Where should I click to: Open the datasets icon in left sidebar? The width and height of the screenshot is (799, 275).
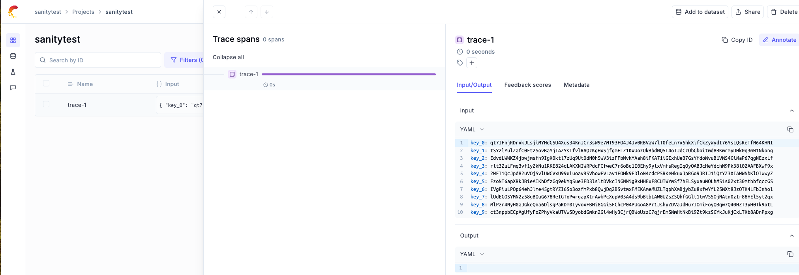pyautogui.click(x=13, y=56)
